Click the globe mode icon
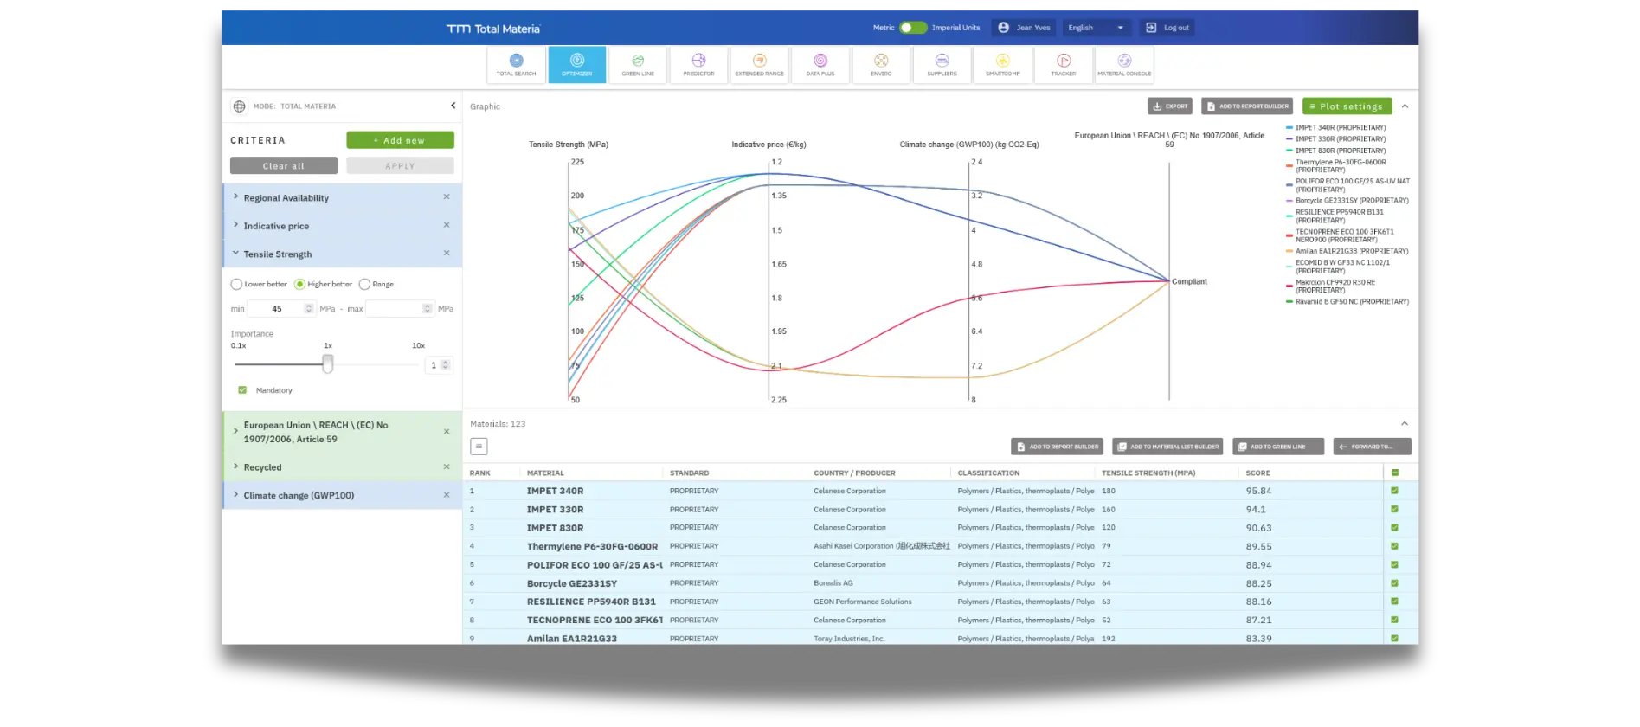The image size is (1640, 727). tap(239, 106)
